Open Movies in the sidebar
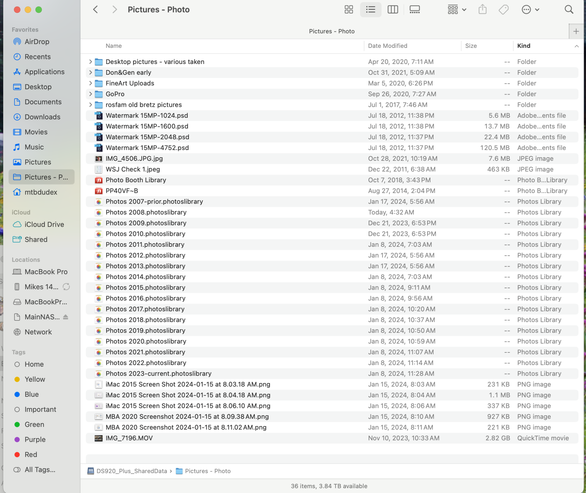586x493 pixels. (36, 132)
